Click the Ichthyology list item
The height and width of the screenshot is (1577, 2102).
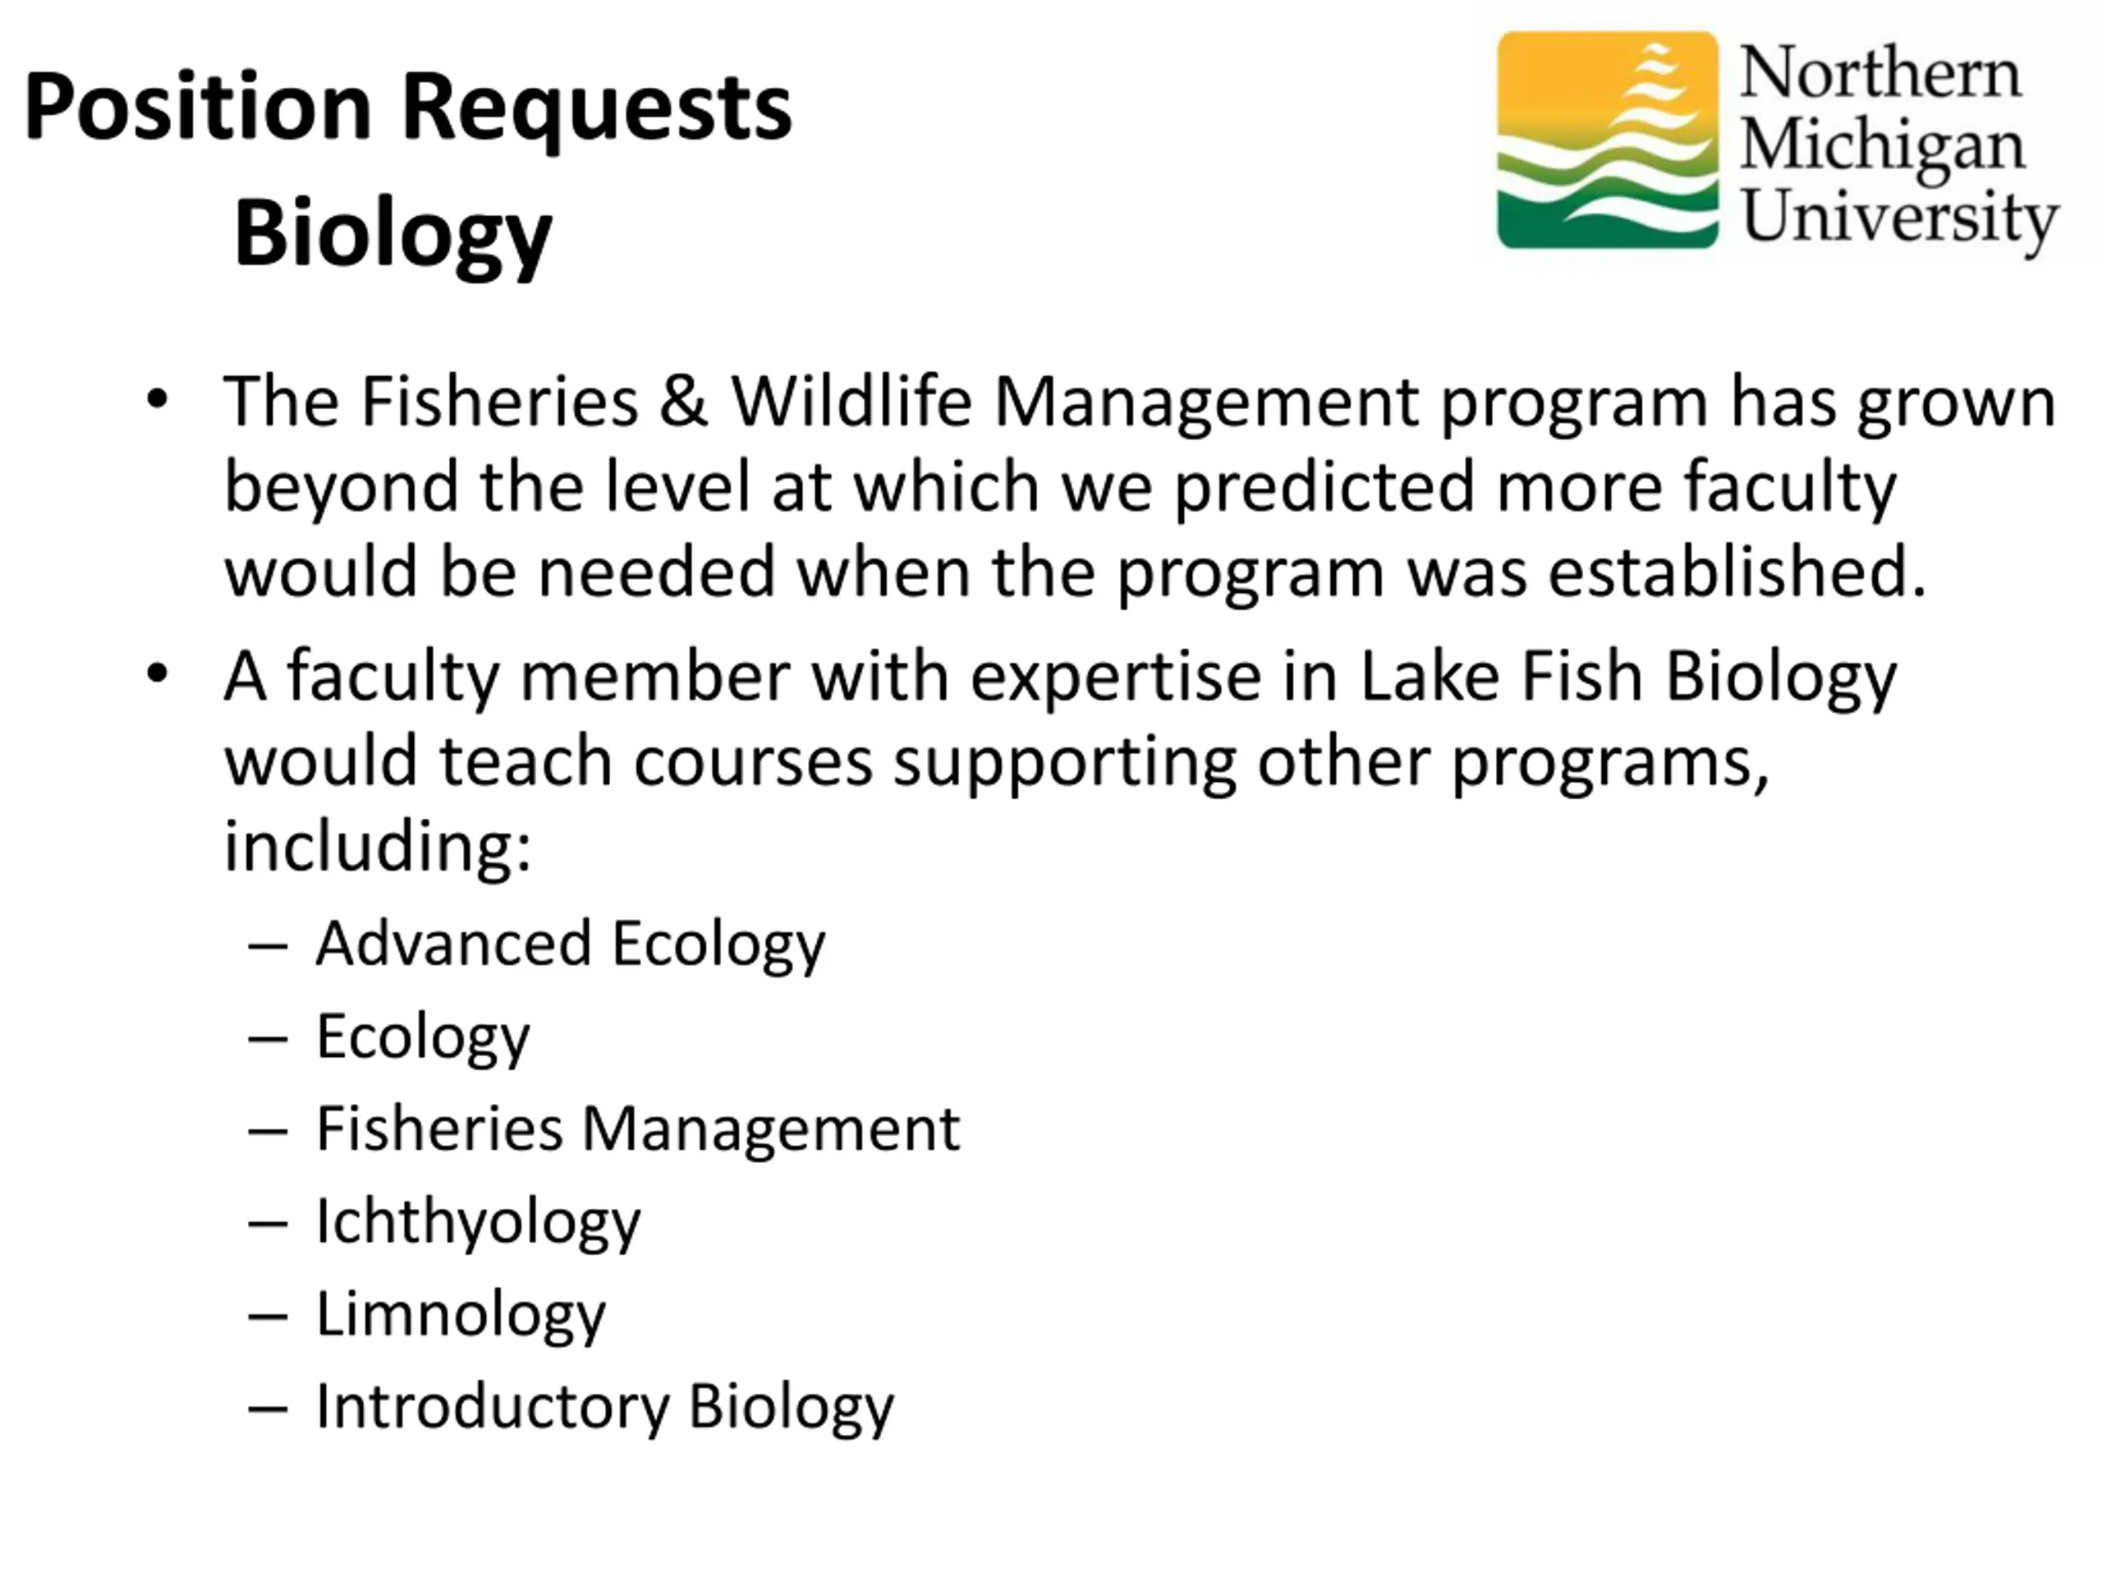click(478, 1222)
